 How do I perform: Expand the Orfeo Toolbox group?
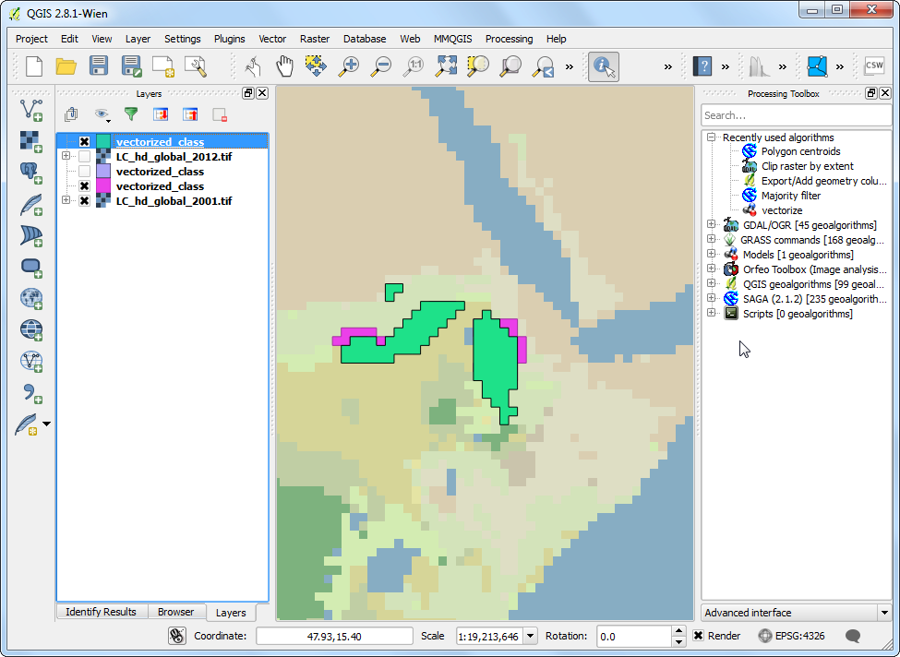coord(711,268)
